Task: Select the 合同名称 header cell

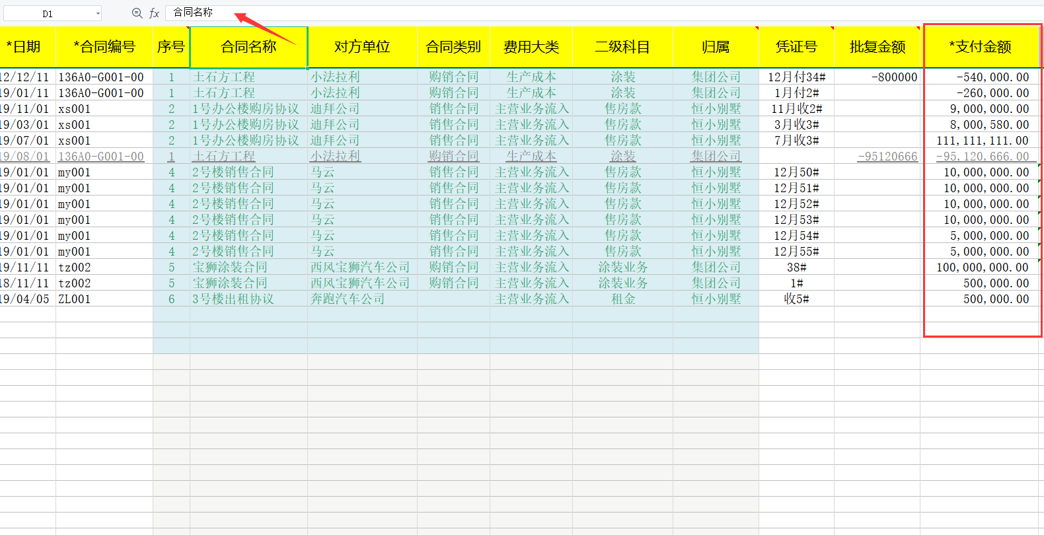Action: 248,47
